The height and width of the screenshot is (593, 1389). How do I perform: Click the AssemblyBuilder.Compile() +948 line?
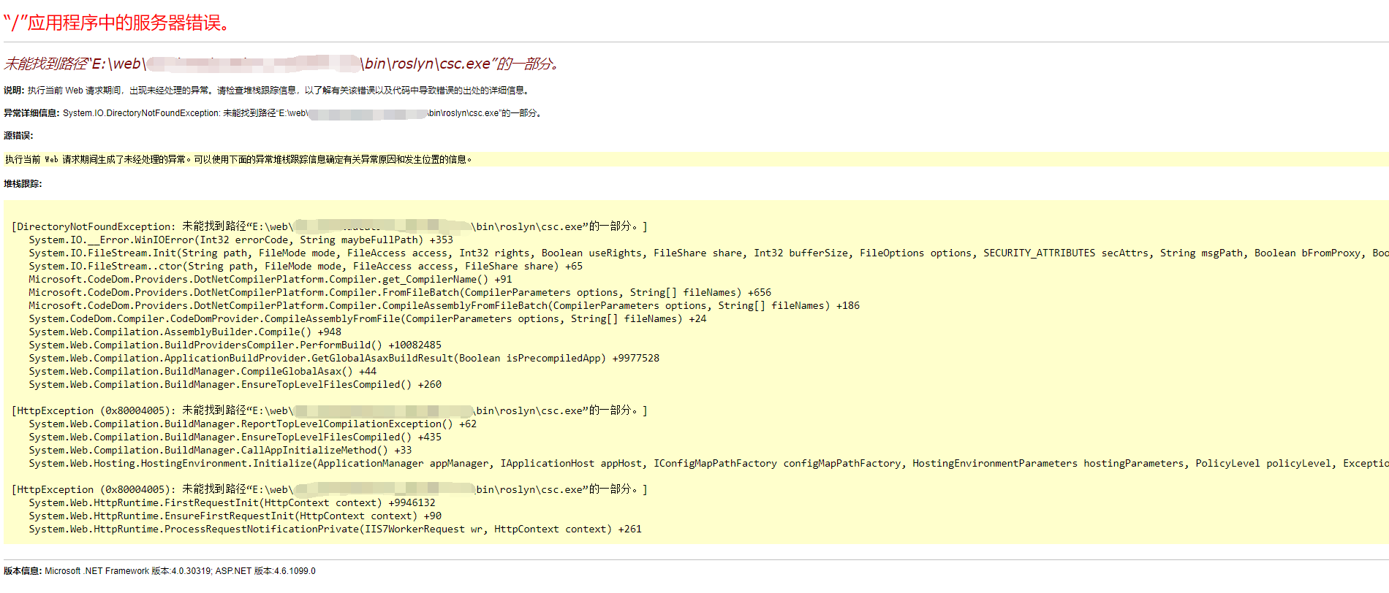[x=185, y=332]
